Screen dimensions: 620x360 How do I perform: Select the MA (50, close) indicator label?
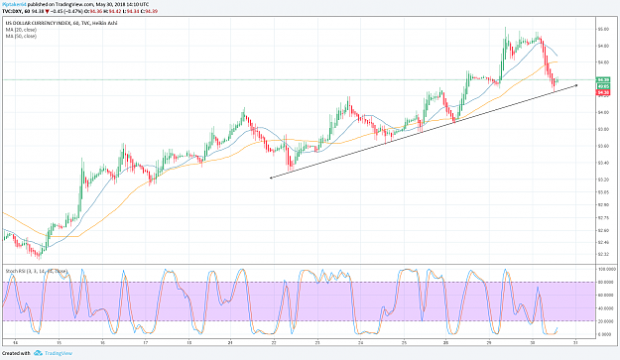click(21, 36)
